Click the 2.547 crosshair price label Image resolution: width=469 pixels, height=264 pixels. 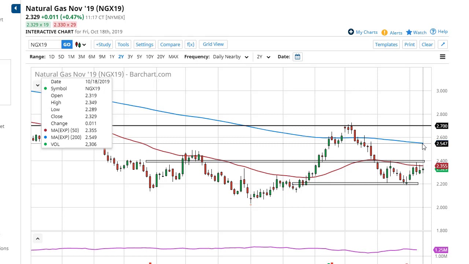tap(442, 144)
